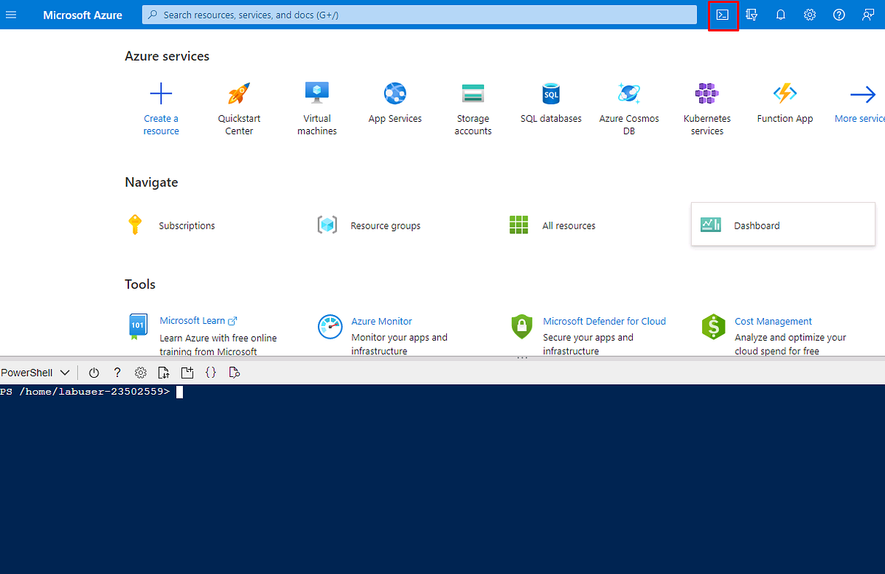Viewport: 885px width, 574px height.
Task: Open the Dashboard tile
Action: 757,225
